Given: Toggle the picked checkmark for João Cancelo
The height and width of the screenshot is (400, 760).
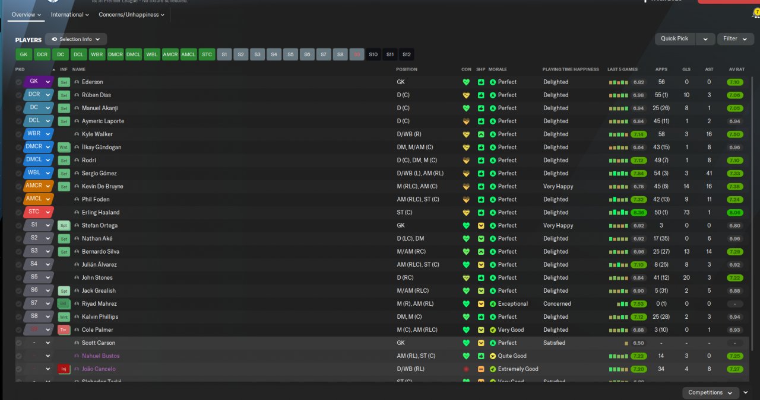Looking at the screenshot, I should (x=18, y=369).
